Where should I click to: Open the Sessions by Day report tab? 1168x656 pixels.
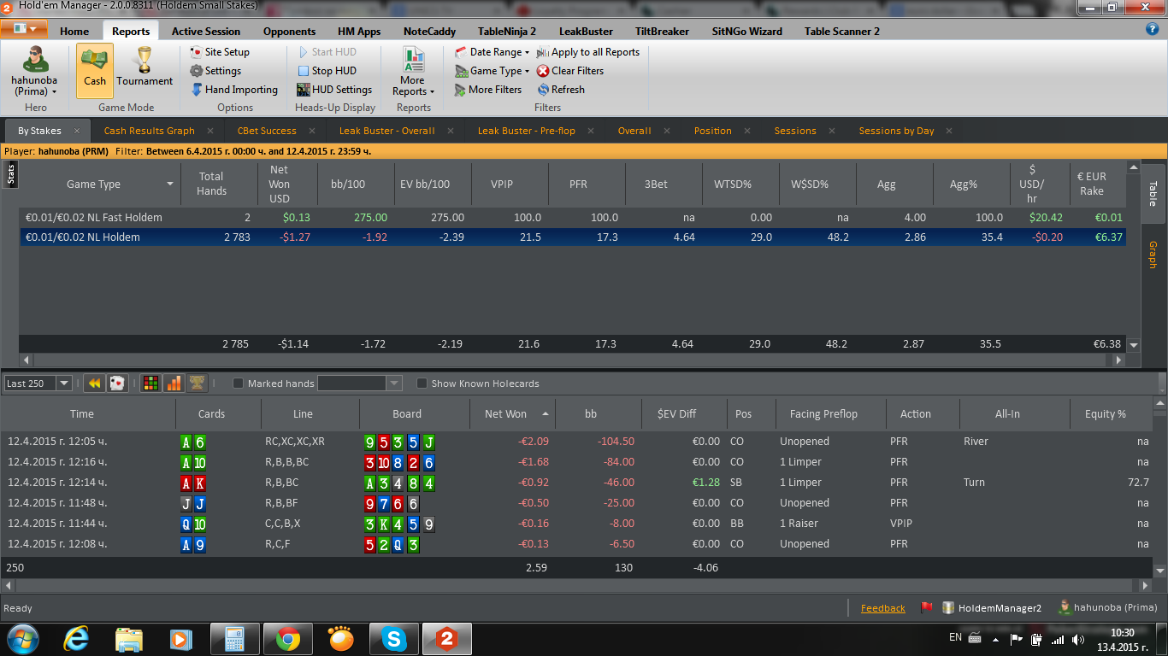click(896, 131)
